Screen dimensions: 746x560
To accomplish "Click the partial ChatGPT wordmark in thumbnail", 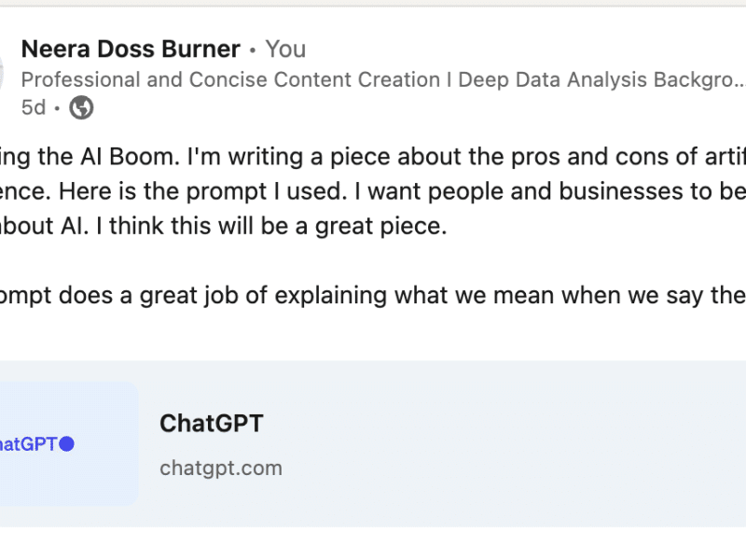I will 28,444.
